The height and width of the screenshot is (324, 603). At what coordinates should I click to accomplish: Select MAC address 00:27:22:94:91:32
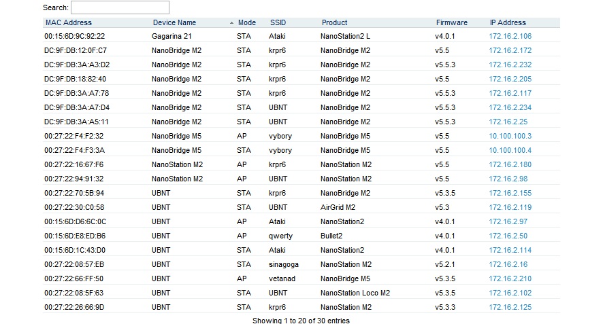point(74,179)
